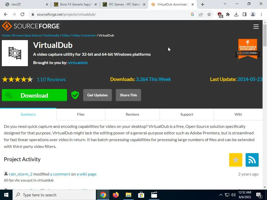Open the 110 Reviews link
The width and height of the screenshot is (267, 200).
point(51,79)
